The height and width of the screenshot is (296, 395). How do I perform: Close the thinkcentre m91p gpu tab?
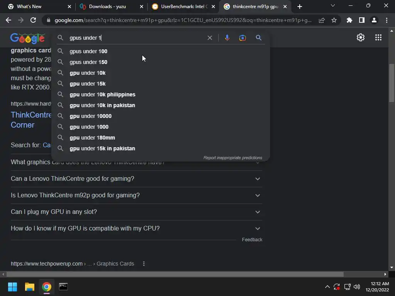(285, 7)
